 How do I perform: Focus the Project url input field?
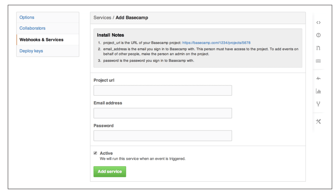pyautogui.click(x=163, y=90)
